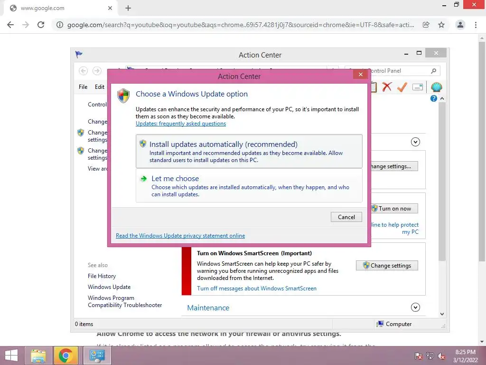Click Change settings for Windows SmartScreen
The height and width of the screenshot is (365, 486).
387,265
